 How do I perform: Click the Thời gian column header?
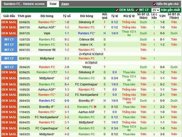click(24, 16)
